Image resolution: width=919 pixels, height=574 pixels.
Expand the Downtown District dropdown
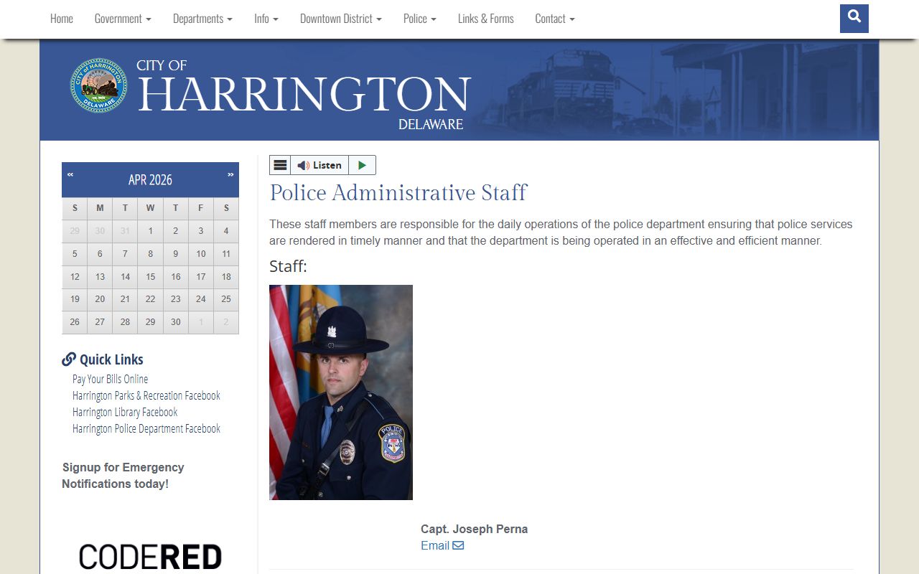coord(341,19)
